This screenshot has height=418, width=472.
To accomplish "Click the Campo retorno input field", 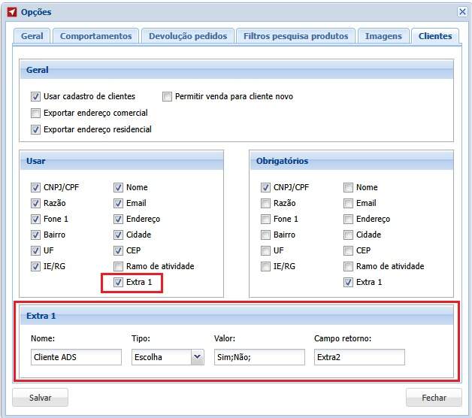I will coord(359,357).
